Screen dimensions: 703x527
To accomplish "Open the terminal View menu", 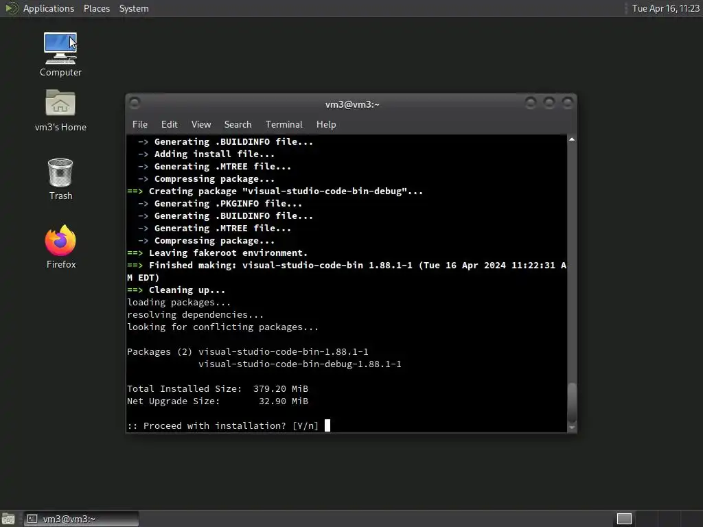I will click(x=201, y=124).
